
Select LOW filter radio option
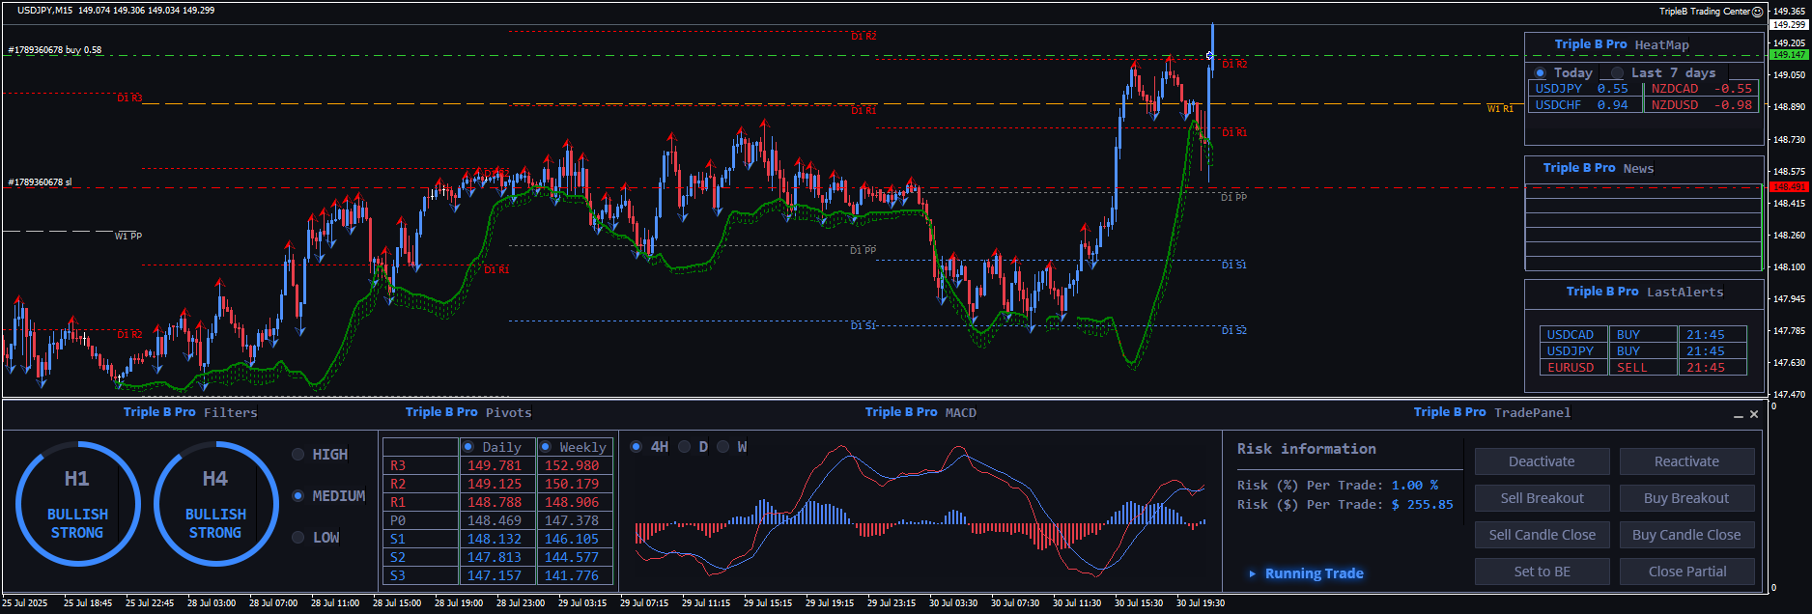[298, 538]
